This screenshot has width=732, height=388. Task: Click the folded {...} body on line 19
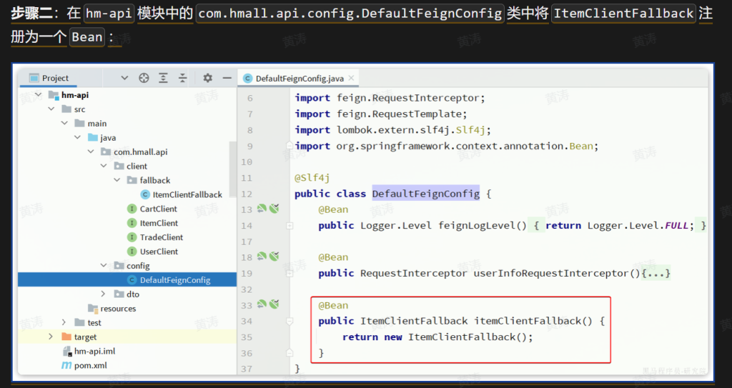tap(657, 274)
